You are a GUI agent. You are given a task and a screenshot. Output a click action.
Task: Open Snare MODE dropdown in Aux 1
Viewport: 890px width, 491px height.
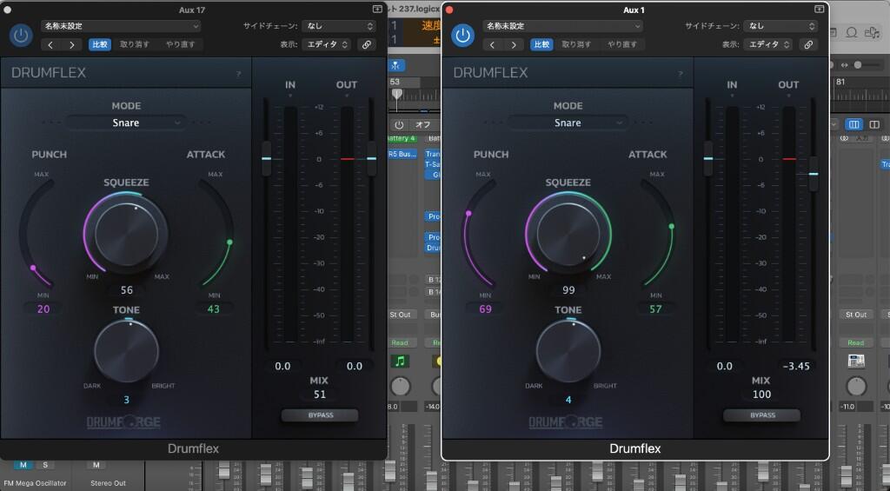coord(567,123)
